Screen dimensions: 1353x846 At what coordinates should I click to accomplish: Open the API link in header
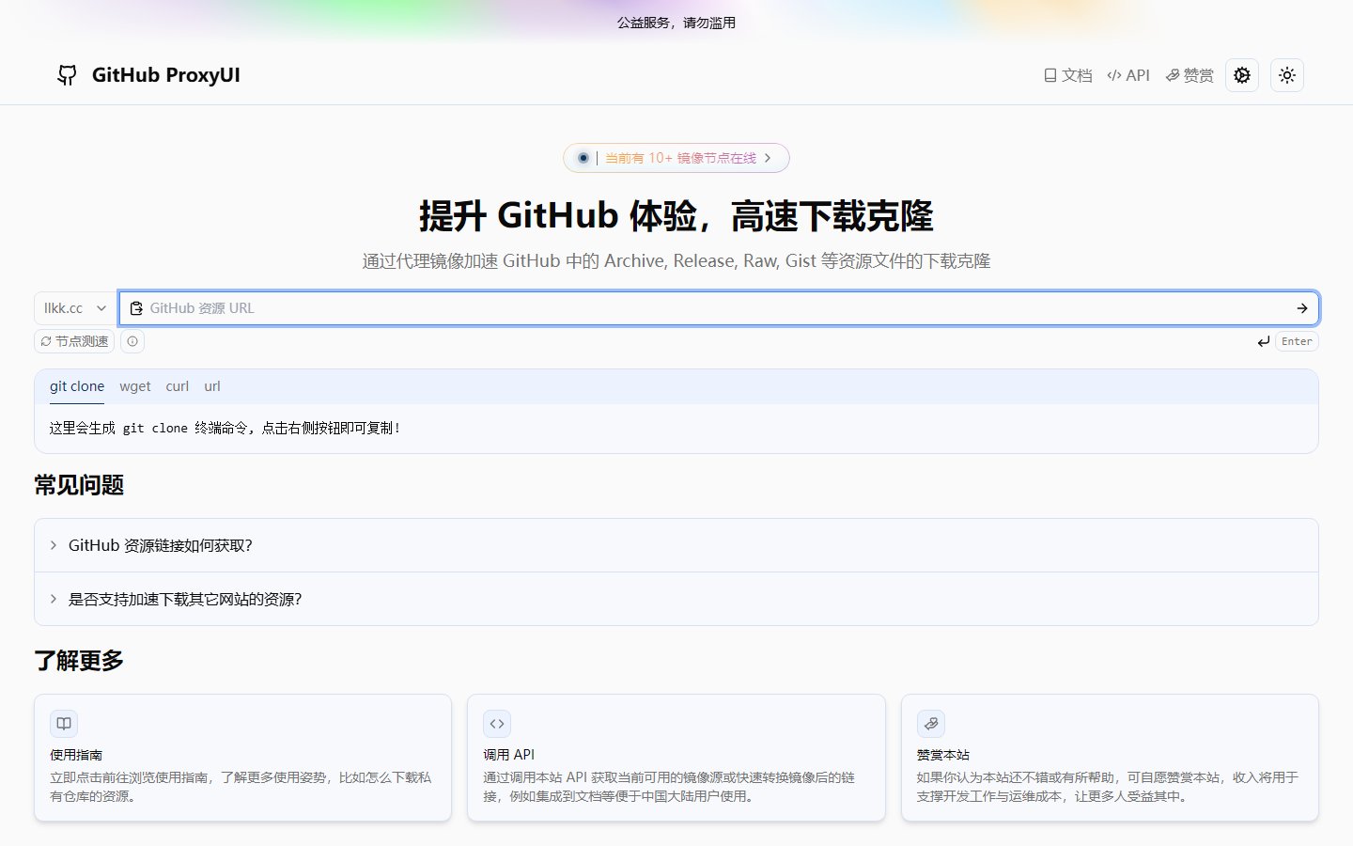click(x=1128, y=75)
